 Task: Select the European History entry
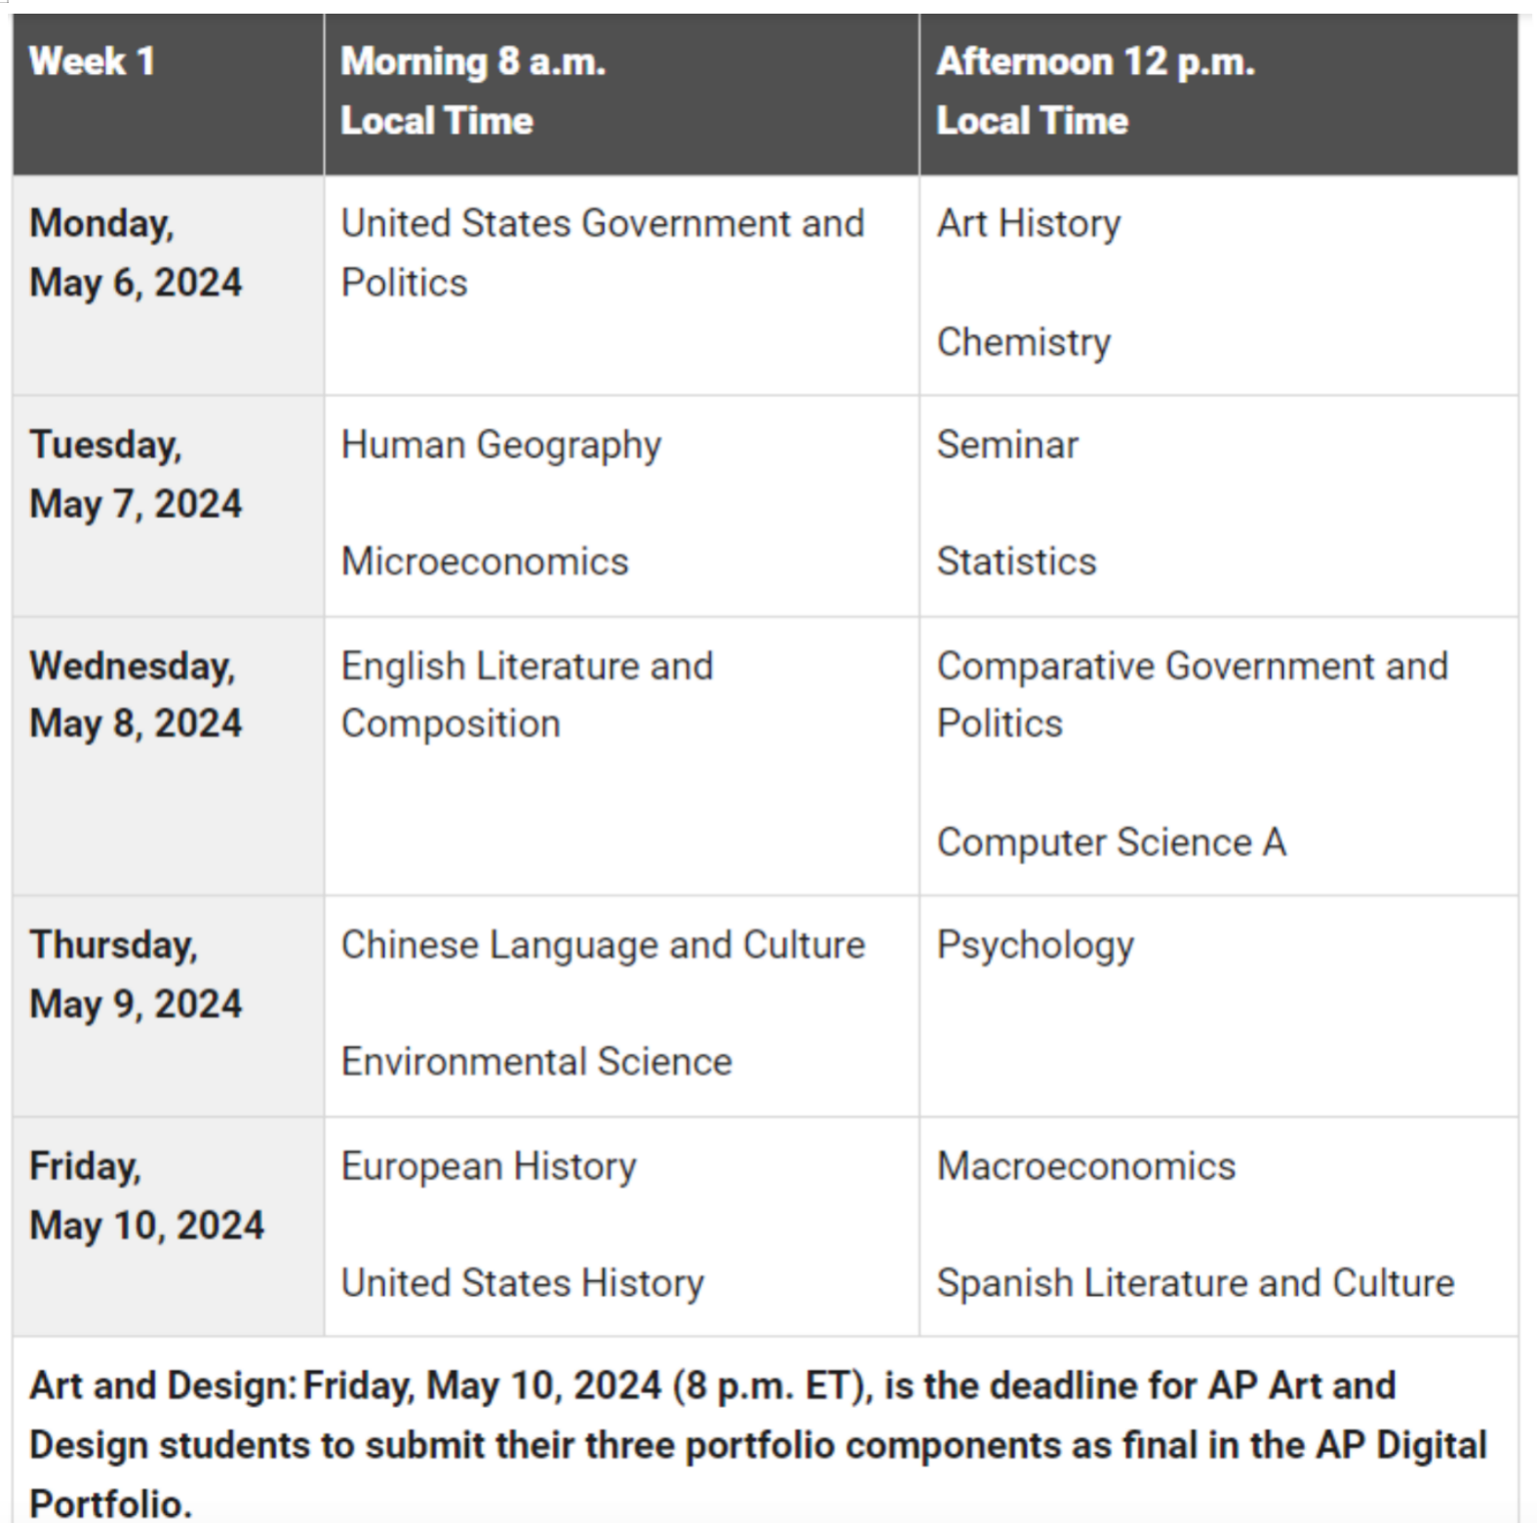[489, 1167]
